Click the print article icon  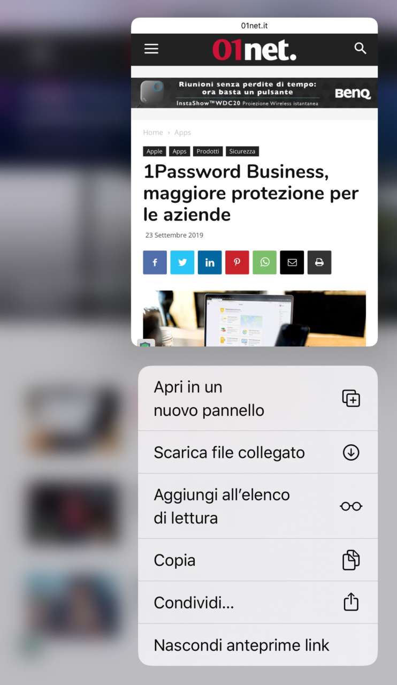point(319,262)
